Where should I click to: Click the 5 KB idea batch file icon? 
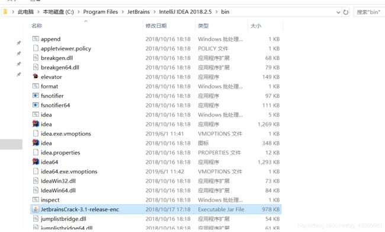(x=36, y=114)
